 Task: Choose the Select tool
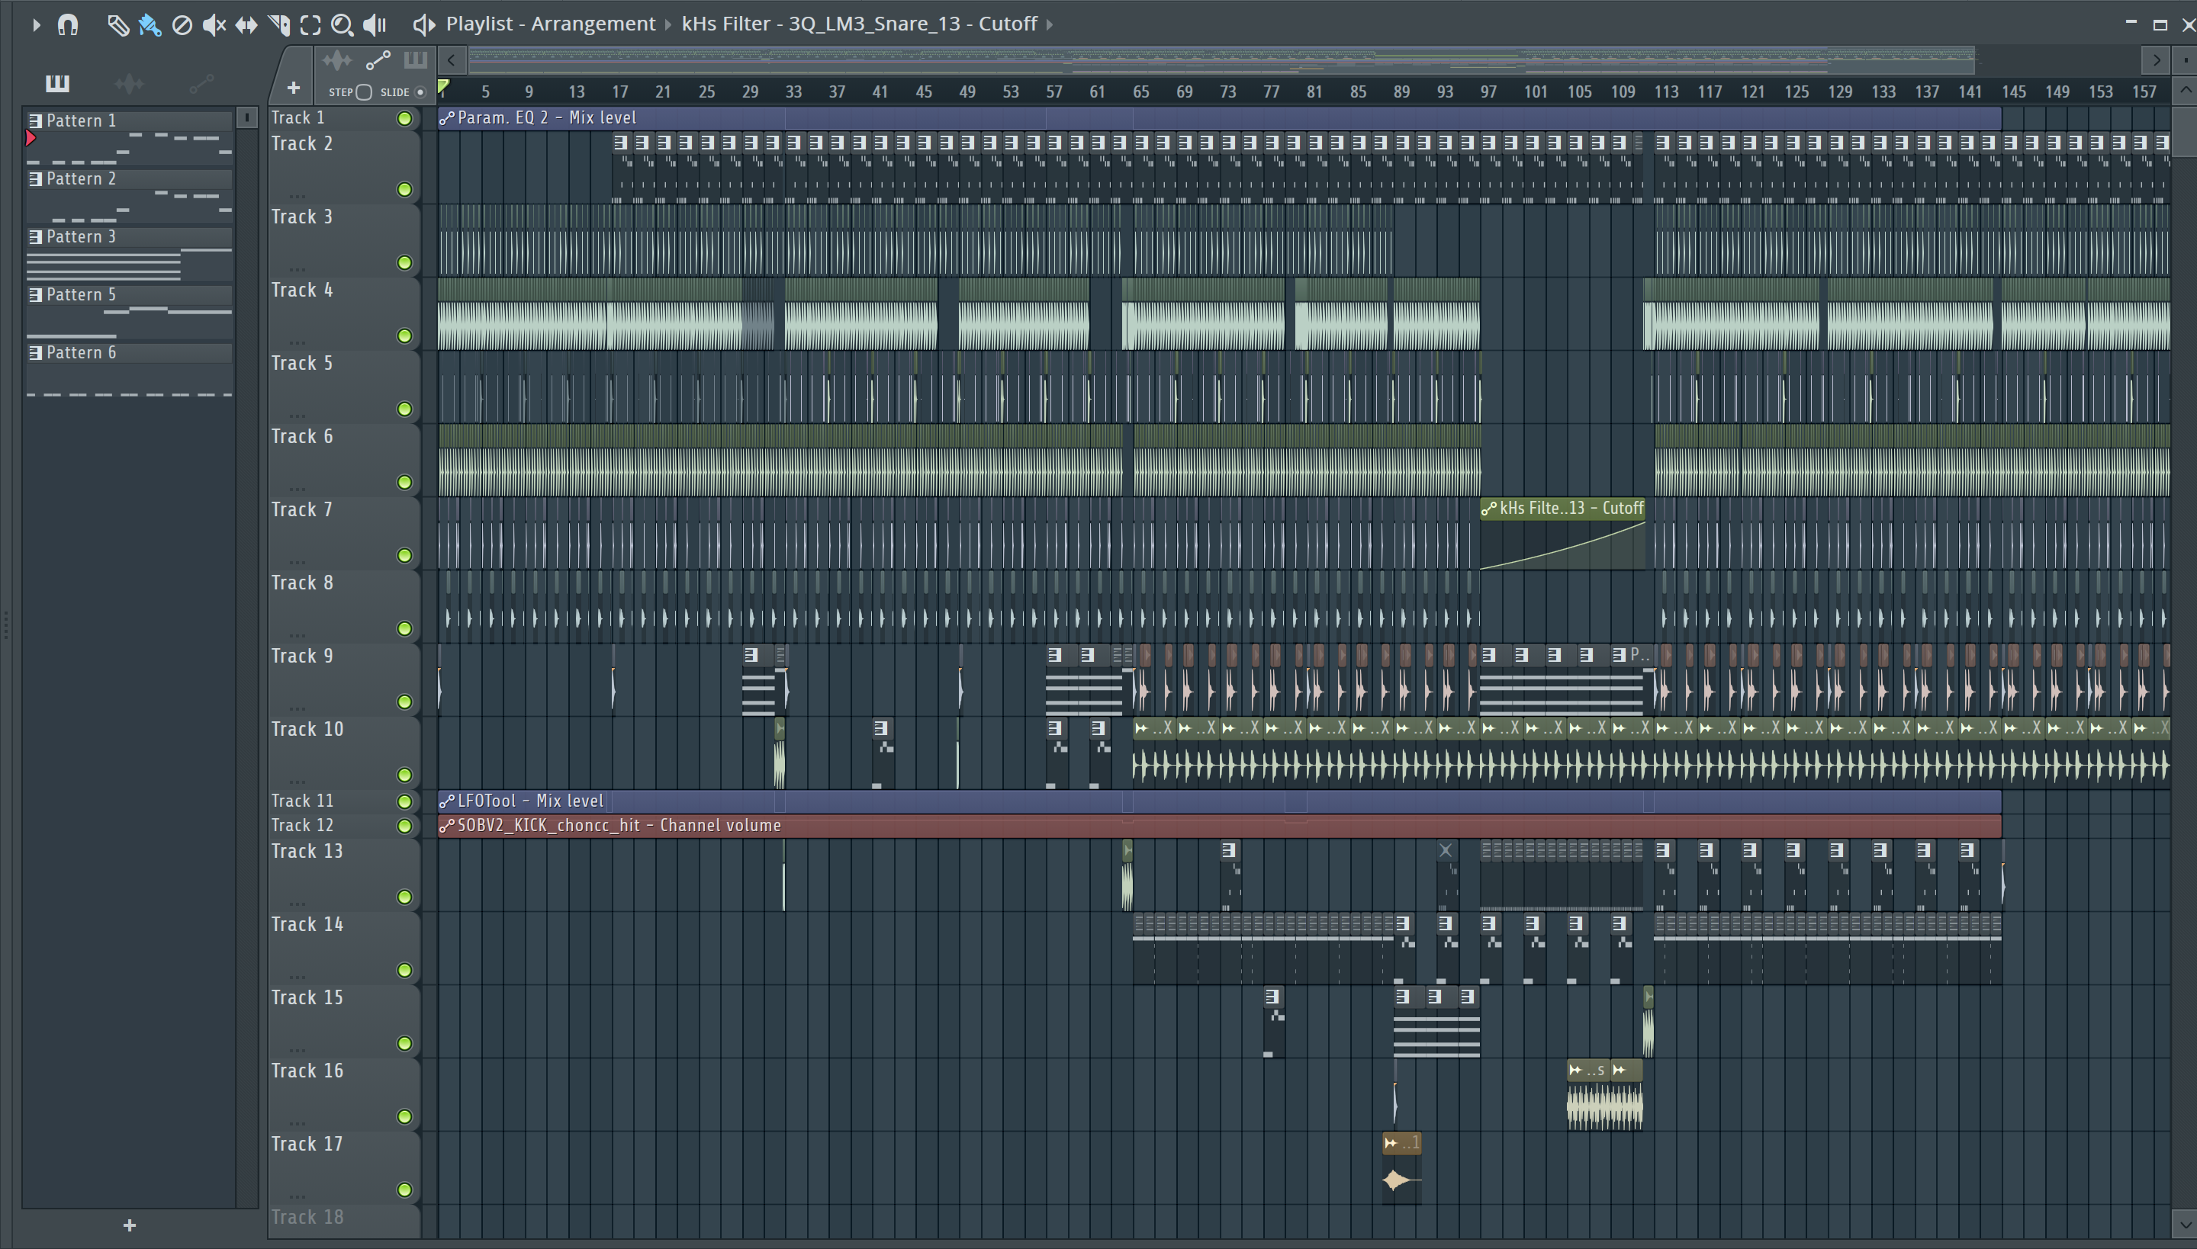[310, 25]
